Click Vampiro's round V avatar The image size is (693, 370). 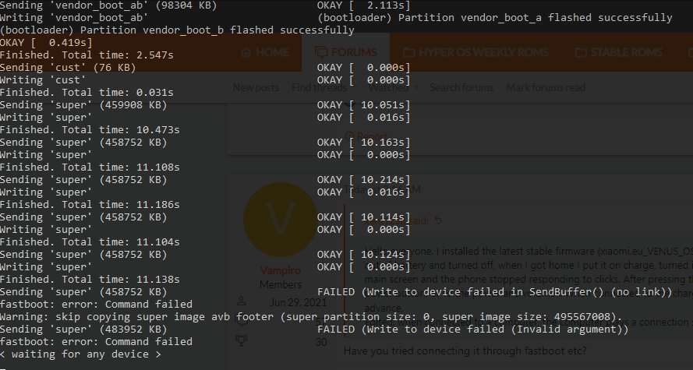(x=280, y=220)
